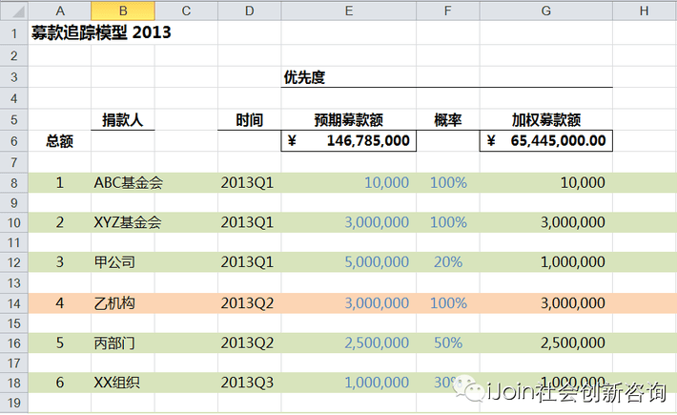Select row 6 header

[13, 141]
